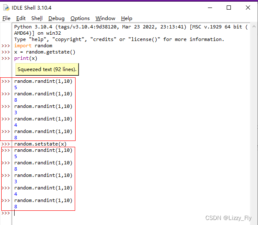Close the IDLE Shell window
This screenshot has height=225, width=258.
tap(248, 8)
